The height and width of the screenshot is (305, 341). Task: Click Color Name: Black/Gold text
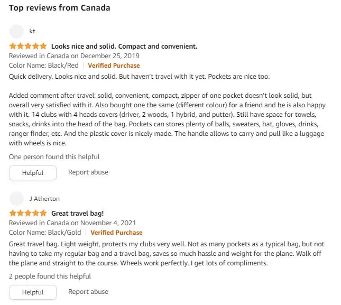click(x=45, y=233)
